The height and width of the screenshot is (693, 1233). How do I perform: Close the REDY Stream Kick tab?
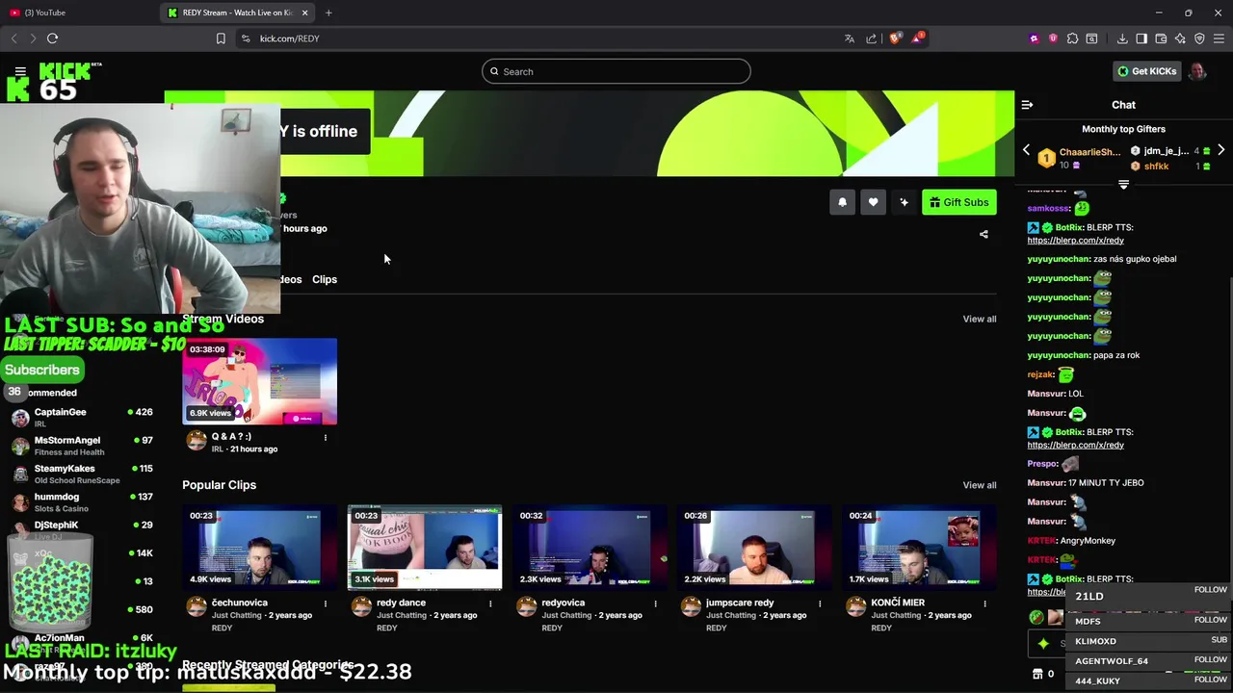305,13
